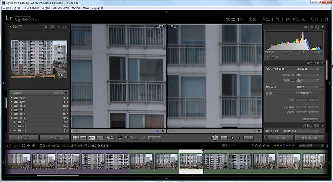Check the 원본 사진 checkbox under histogram

[266, 57]
